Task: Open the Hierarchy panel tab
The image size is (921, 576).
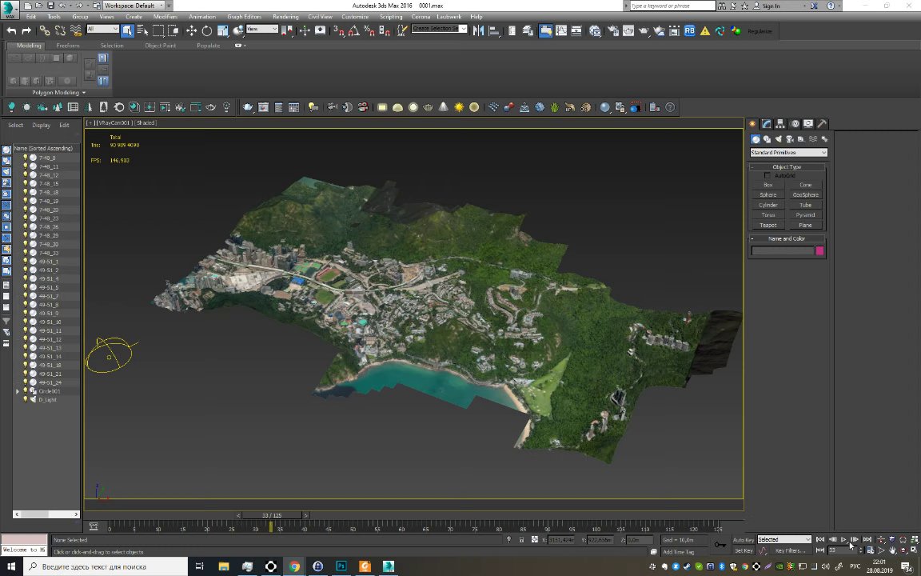Action: pos(780,124)
